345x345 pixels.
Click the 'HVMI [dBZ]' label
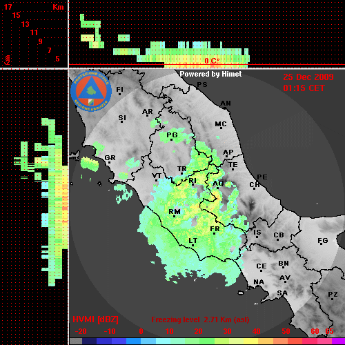[95, 319]
